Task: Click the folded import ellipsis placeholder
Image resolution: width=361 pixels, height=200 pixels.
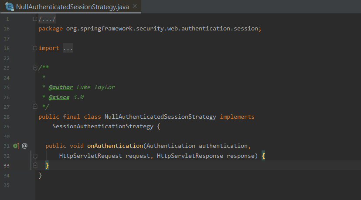Action: 68,48
